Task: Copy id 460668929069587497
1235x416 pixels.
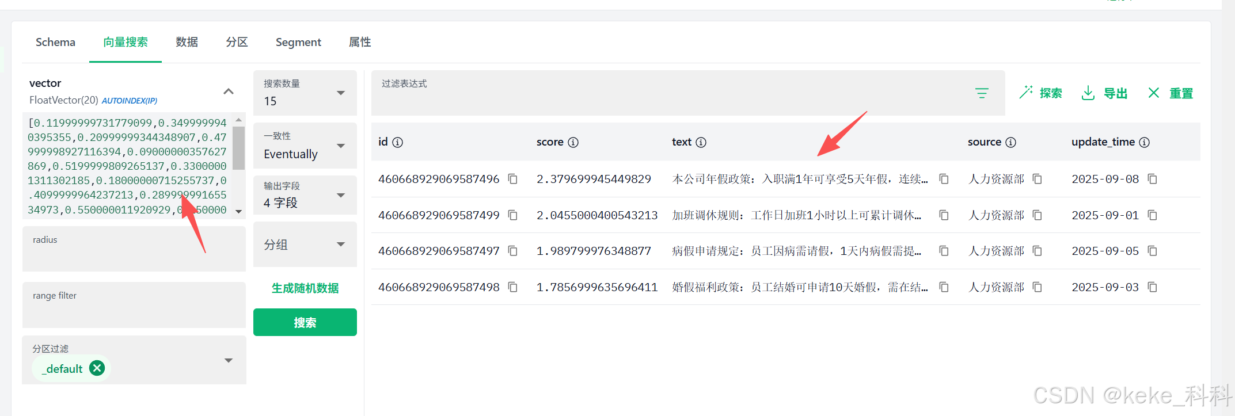Action: [x=512, y=251]
